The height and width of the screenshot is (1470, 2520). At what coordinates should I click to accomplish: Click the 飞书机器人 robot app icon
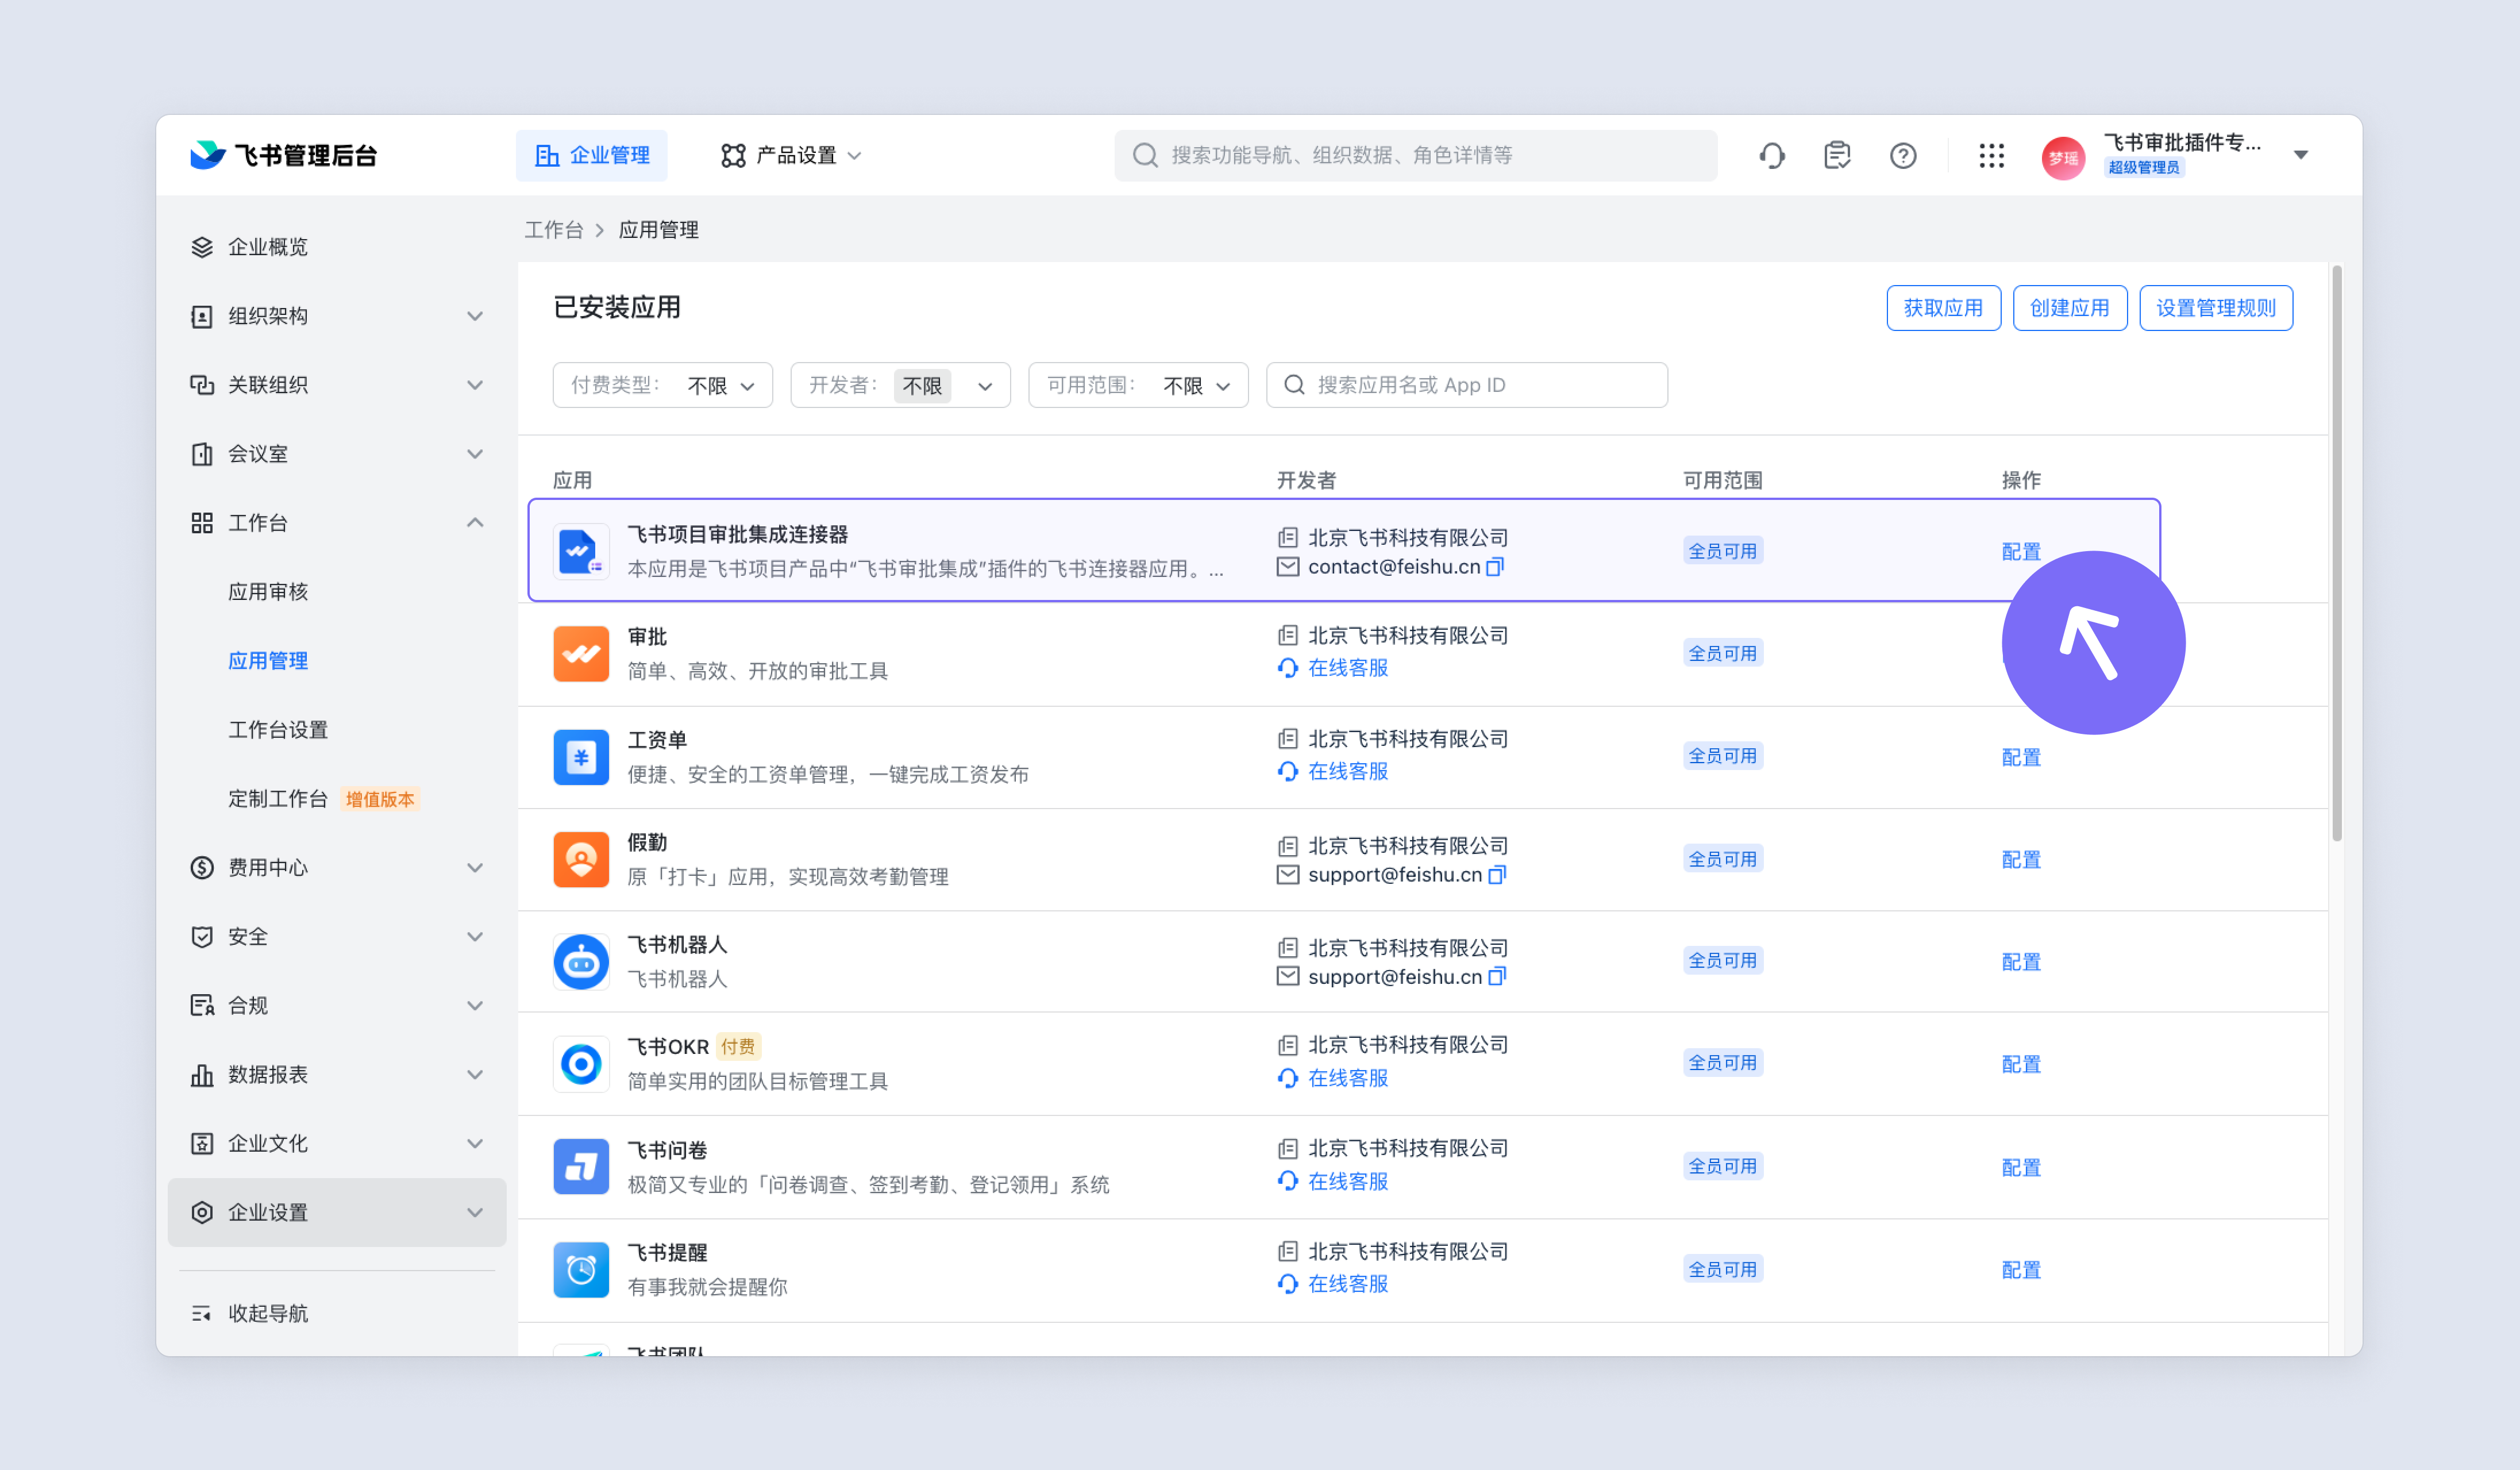[581, 962]
